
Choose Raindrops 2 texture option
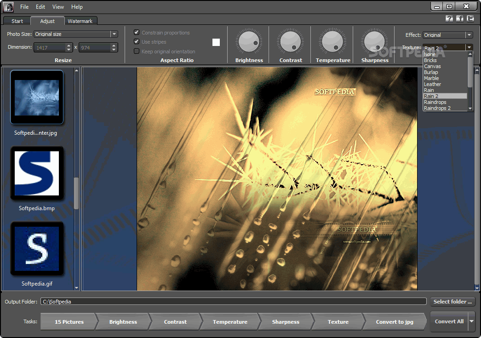[x=445, y=108]
